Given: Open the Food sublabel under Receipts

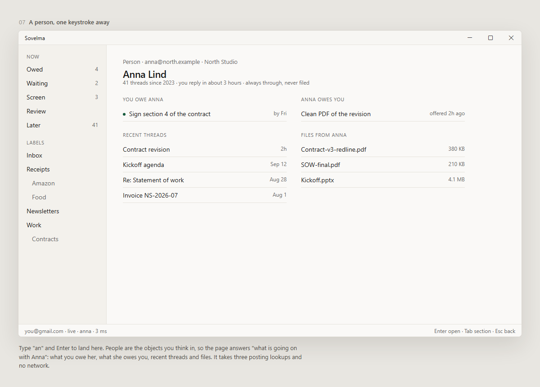Looking at the screenshot, I should pyautogui.click(x=62, y=197).
